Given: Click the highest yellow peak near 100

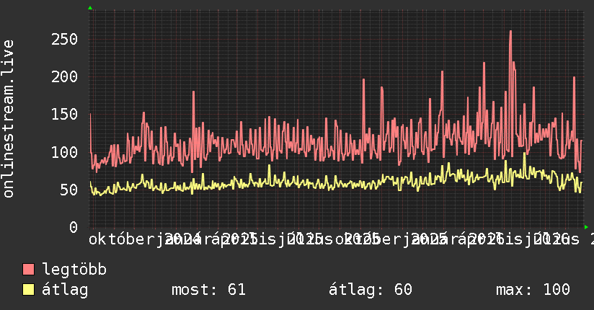Looking at the screenshot, I should click(x=525, y=154).
